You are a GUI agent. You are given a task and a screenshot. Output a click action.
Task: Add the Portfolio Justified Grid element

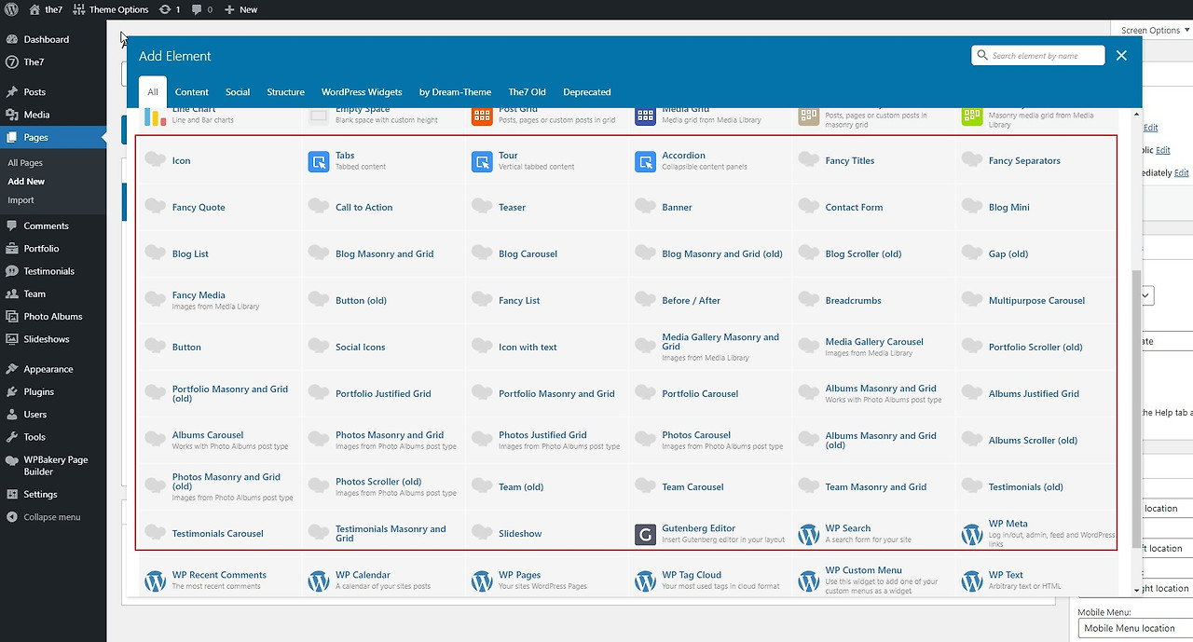point(384,394)
